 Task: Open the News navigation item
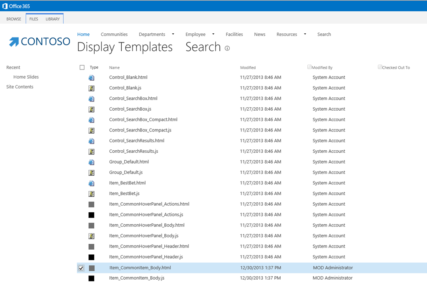[x=259, y=34]
